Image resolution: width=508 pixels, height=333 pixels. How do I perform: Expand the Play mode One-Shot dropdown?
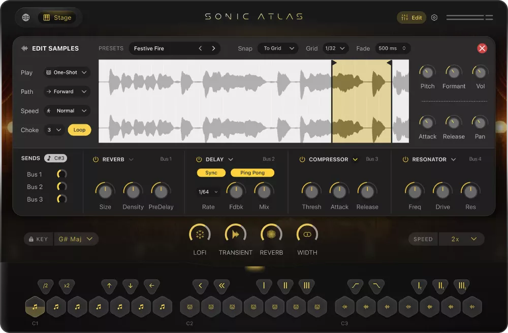click(x=67, y=72)
